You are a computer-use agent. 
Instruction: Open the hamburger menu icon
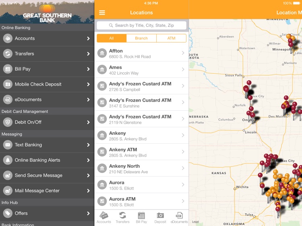[102, 13]
